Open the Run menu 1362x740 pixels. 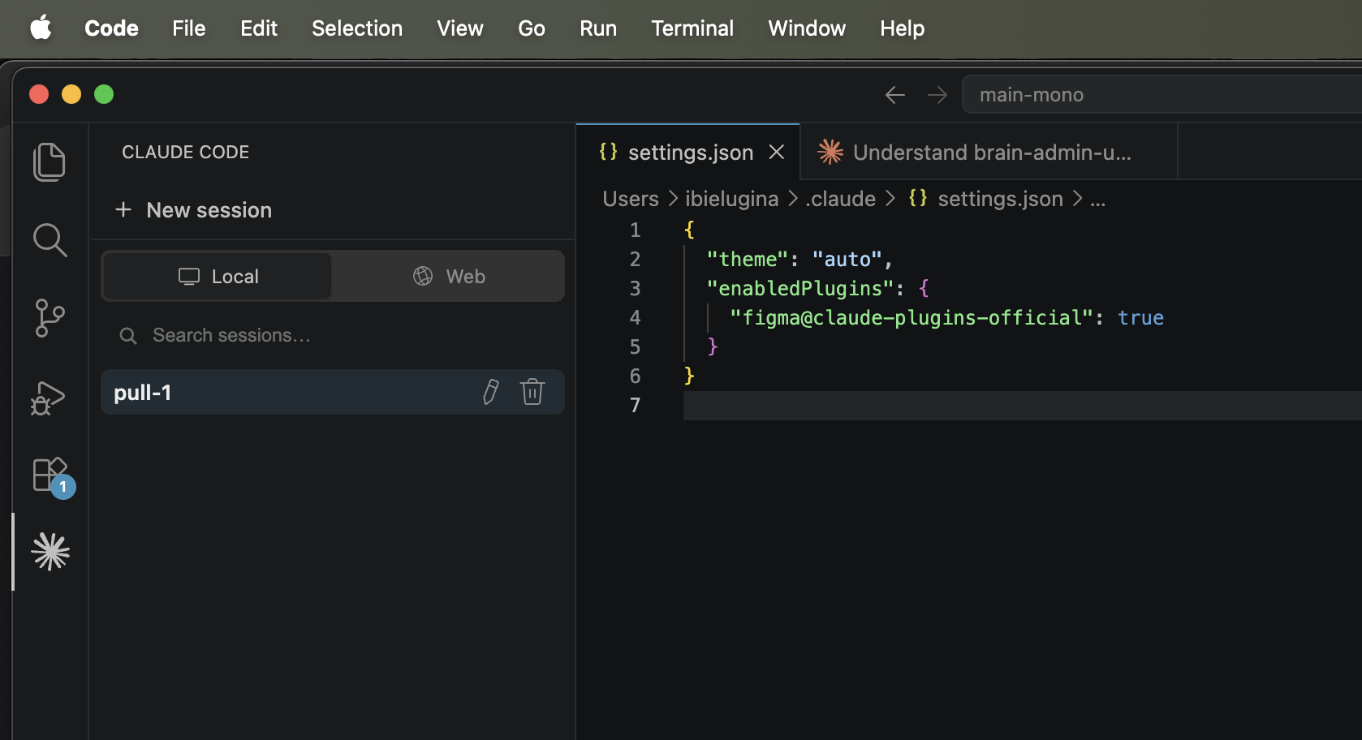598,28
